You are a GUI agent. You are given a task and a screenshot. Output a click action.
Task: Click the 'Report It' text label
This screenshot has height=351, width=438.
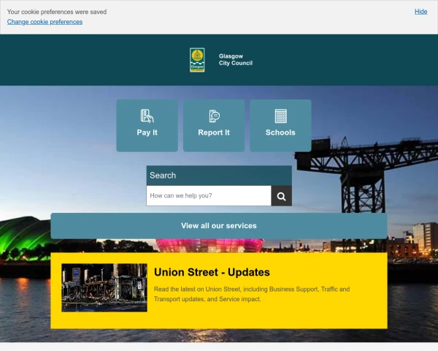214,133
